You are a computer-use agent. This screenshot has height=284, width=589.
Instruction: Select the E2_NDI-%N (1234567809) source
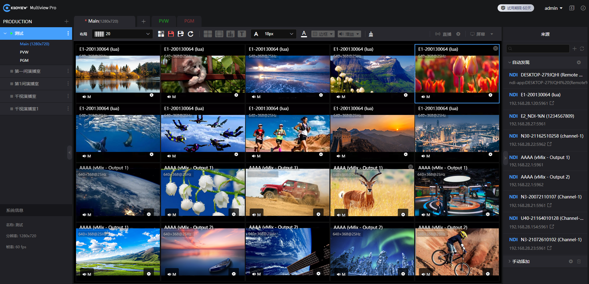click(546, 120)
